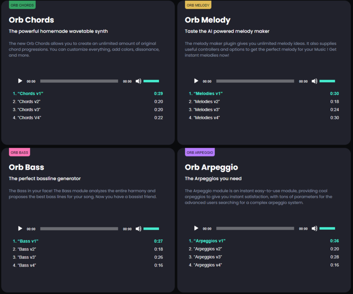This screenshot has height=294, width=353.
Task: Mute the Orb Melody player volume
Action: (314, 81)
